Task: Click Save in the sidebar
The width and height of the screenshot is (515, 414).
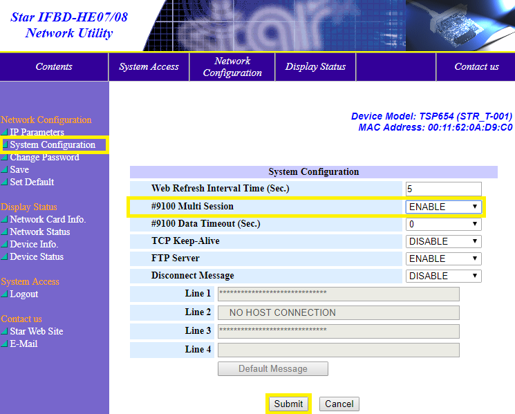Action: 19,170
